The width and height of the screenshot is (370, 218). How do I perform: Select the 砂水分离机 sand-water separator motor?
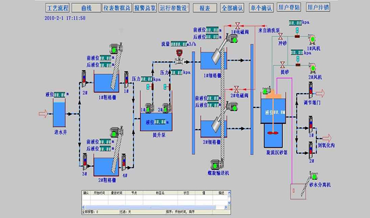click(x=314, y=176)
